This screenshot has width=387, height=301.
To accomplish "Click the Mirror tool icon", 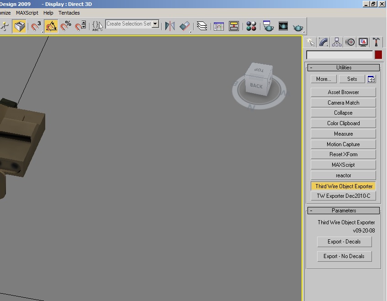I will (170, 26).
